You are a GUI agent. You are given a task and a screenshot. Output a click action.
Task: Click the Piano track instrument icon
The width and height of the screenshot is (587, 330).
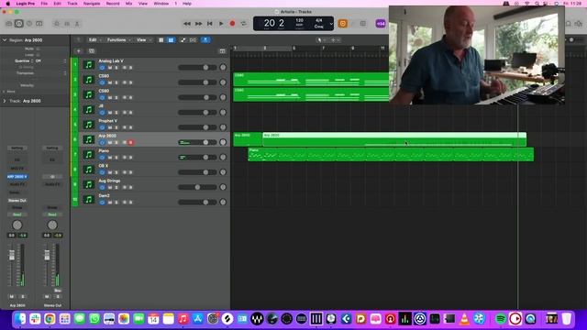click(89, 155)
